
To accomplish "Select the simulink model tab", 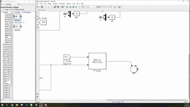I will point(42,10).
